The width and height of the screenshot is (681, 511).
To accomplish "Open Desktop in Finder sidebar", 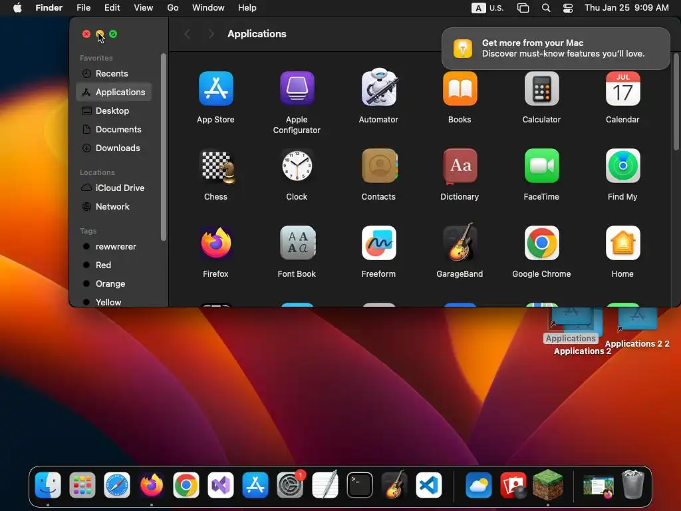I will tap(114, 111).
